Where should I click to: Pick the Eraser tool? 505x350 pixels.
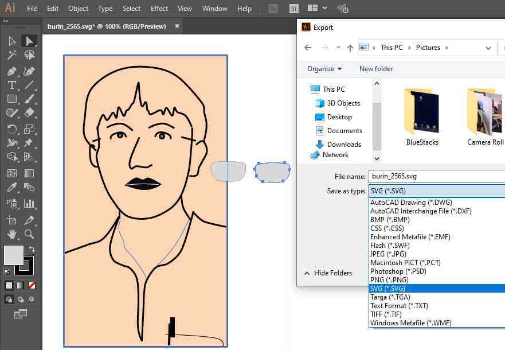[29, 114]
